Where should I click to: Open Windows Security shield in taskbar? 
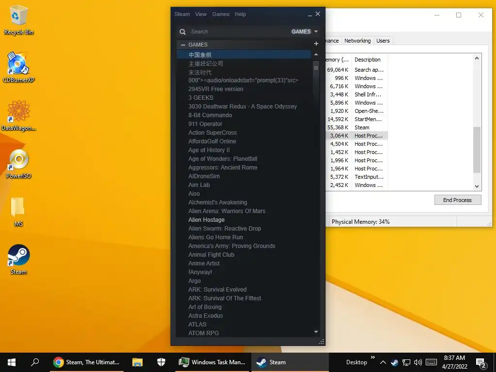click(161, 362)
